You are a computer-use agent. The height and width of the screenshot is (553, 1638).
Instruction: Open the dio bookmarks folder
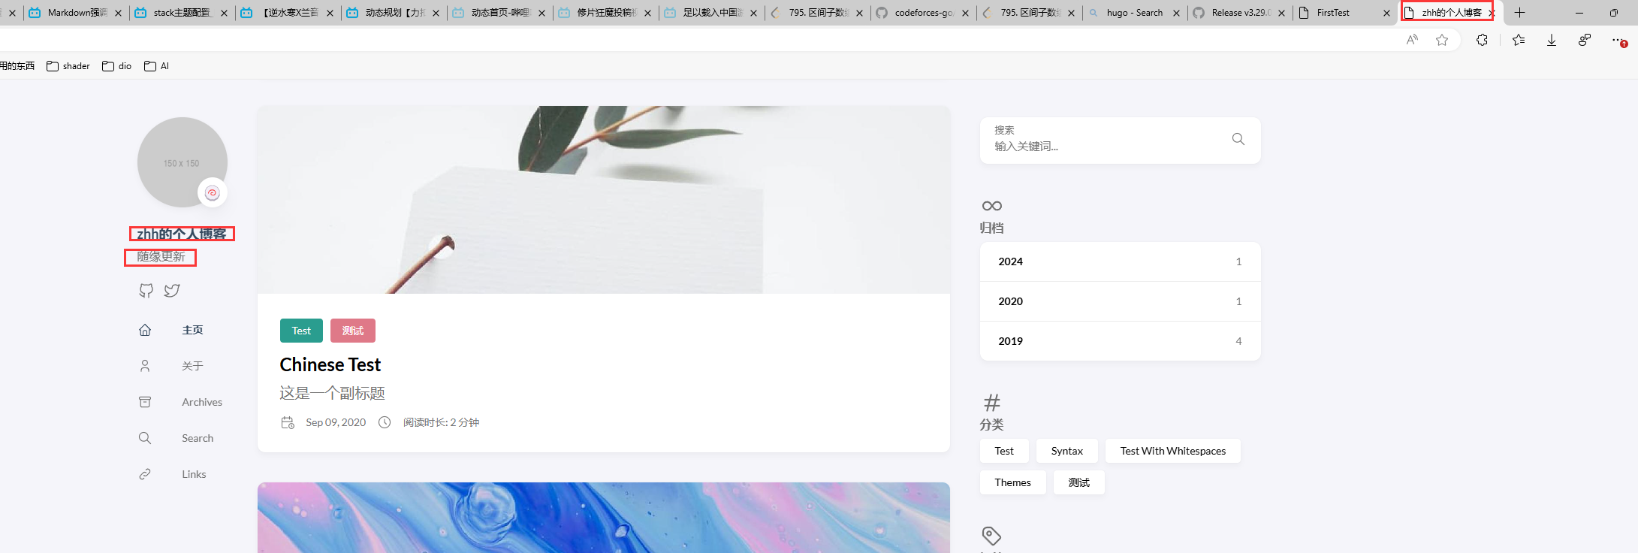[x=117, y=66]
